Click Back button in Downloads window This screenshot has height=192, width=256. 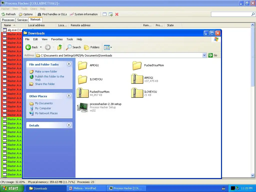coord(32,47)
